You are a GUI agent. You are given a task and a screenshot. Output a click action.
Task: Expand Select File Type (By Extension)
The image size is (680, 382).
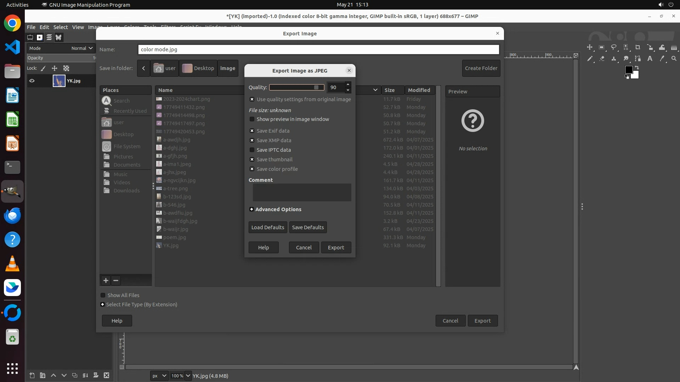pyautogui.click(x=103, y=305)
